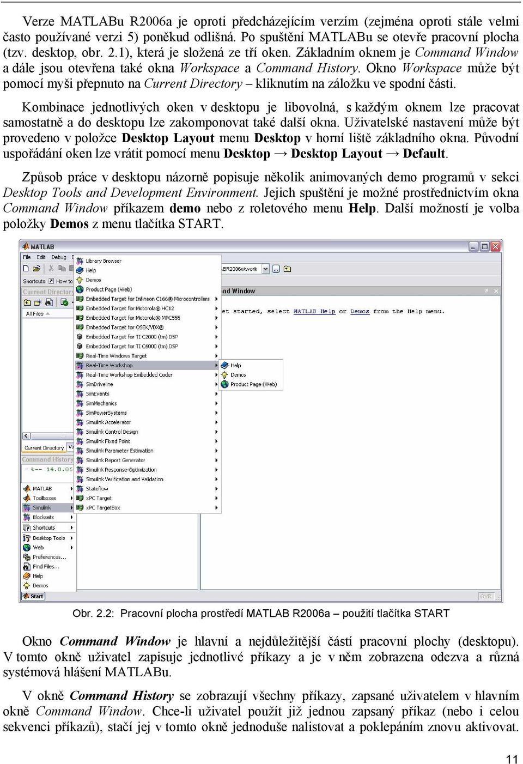The height and width of the screenshot is (764, 523).
Task: Expand MATLAB entry arrow in Start menu
Action: click(x=71, y=489)
